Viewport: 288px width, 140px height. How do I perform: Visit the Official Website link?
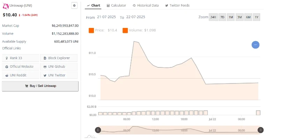[x=21, y=67]
